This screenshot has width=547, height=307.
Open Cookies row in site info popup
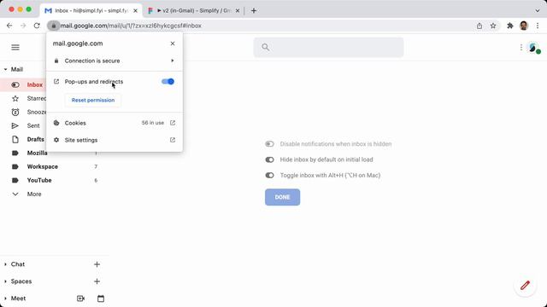coord(114,123)
